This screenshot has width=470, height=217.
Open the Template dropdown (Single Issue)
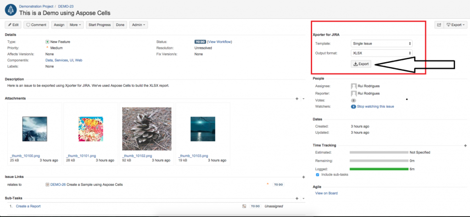tap(381, 44)
